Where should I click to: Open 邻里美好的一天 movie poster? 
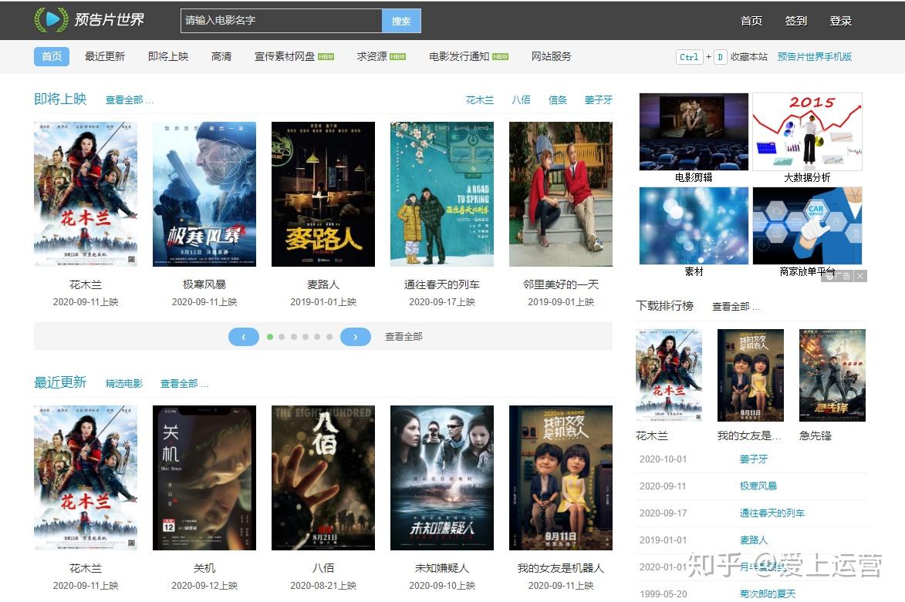pyautogui.click(x=561, y=193)
